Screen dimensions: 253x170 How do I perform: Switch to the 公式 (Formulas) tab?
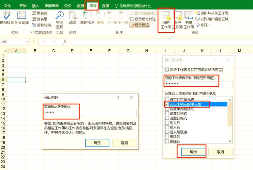[x=68, y=6]
